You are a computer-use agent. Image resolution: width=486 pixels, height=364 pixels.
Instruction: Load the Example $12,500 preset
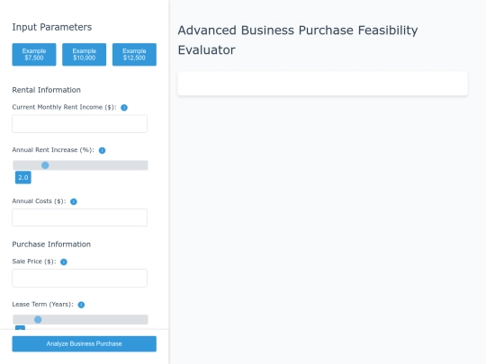coord(134,55)
